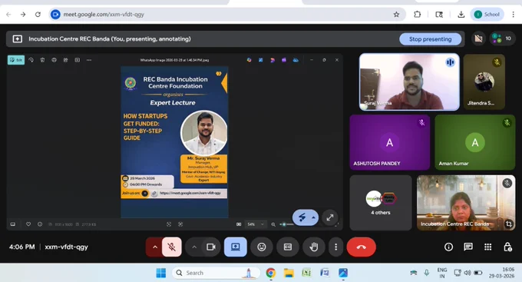
Task: Turn on captions in Meet
Action: point(288,247)
